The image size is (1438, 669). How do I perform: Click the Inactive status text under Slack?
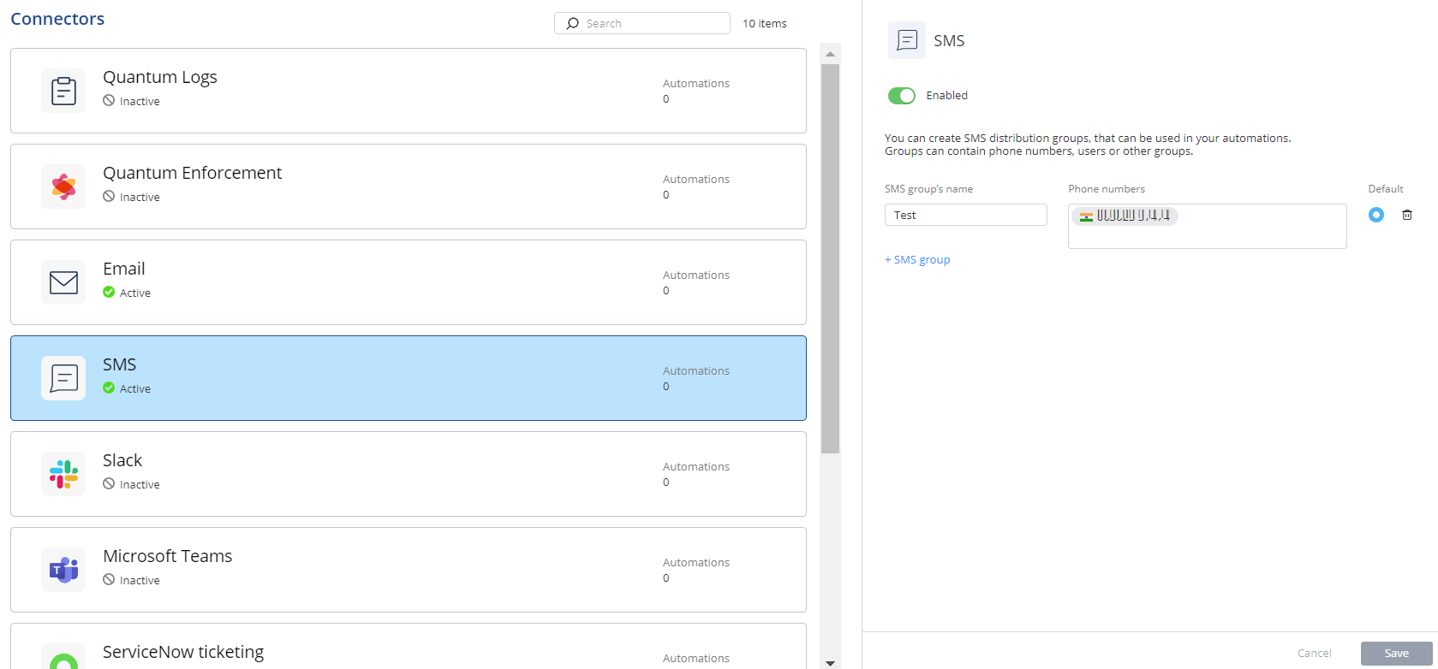click(x=140, y=484)
